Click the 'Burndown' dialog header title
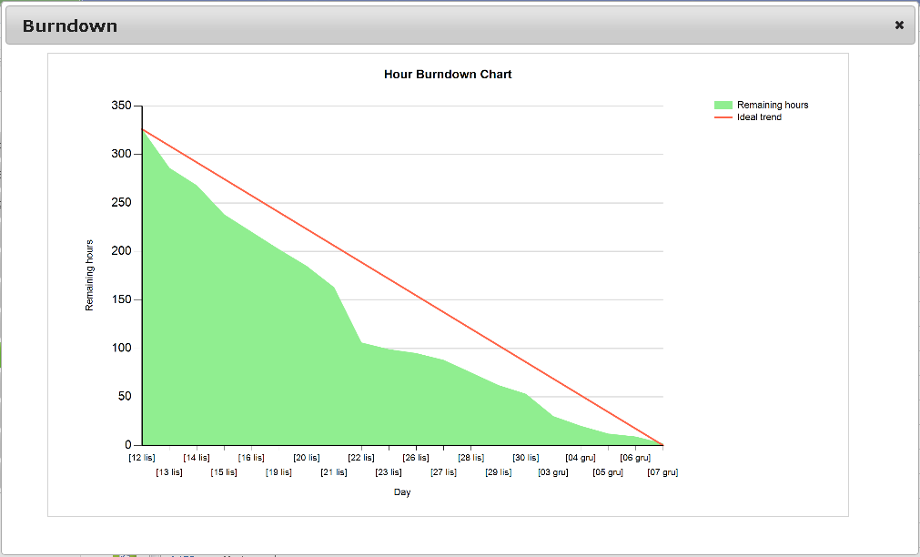 (70, 25)
